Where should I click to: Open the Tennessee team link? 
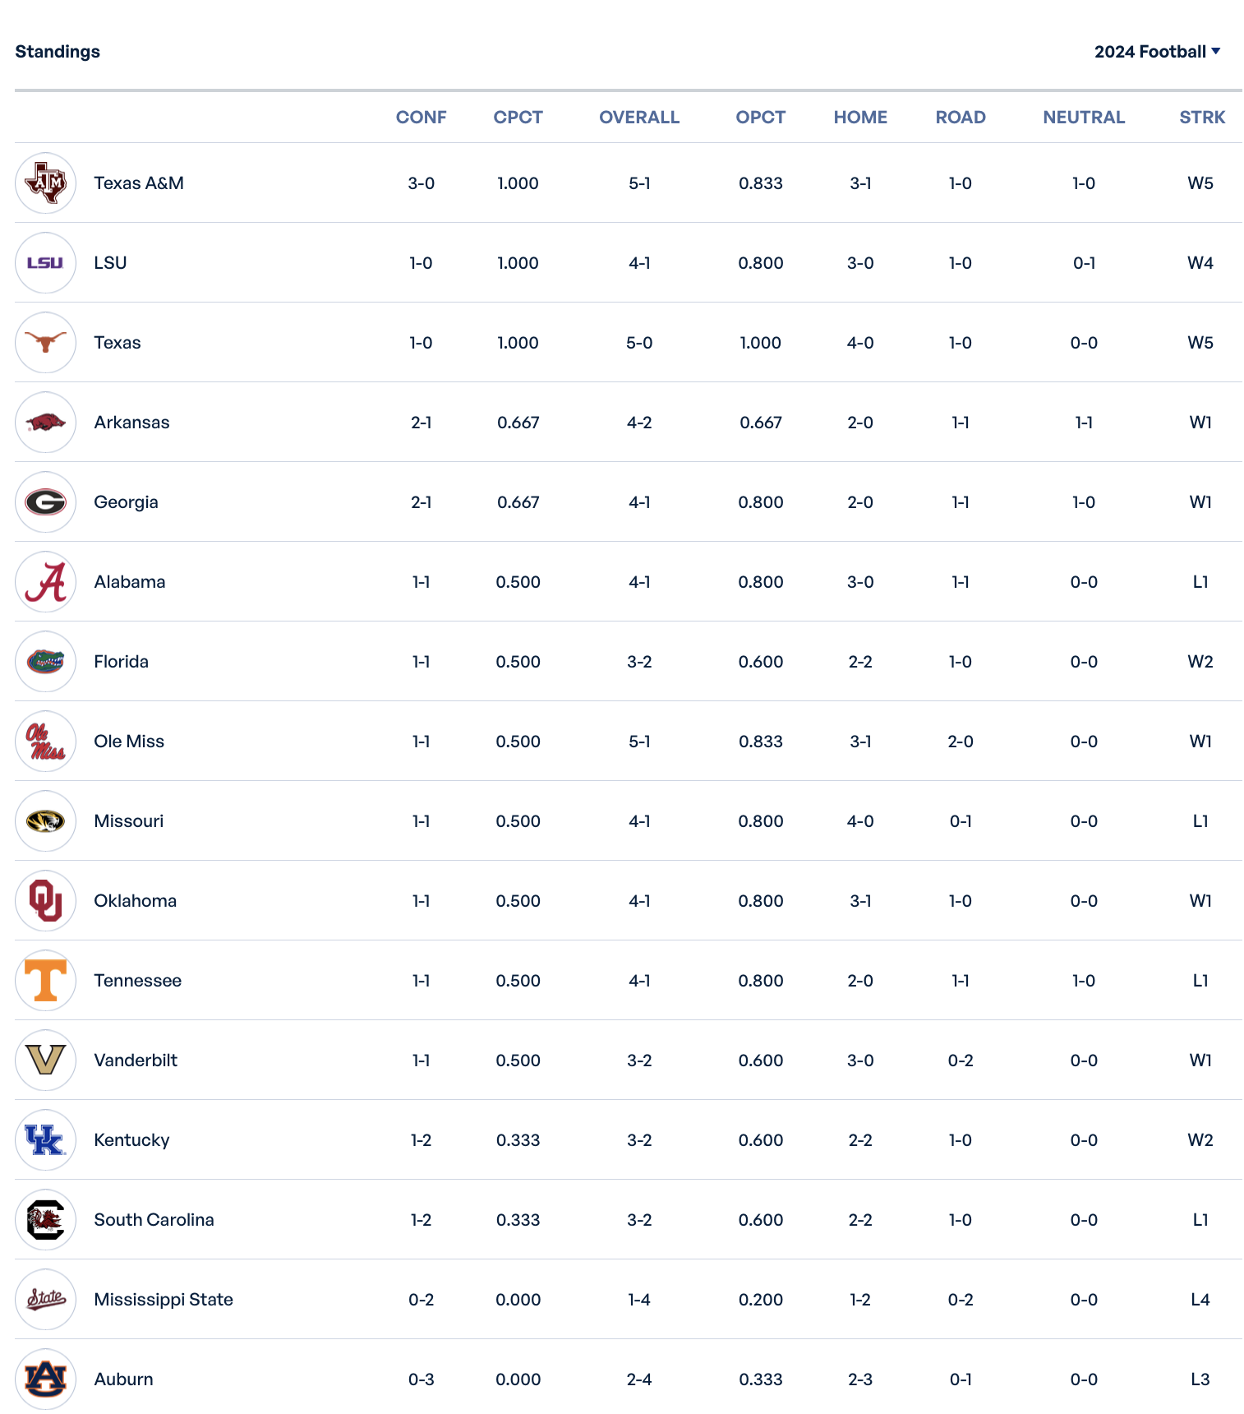(x=137, y=981)
